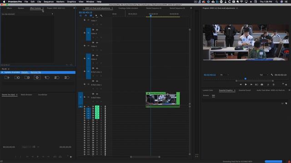Click Remind Me link in update bar
Screen dimensions: 291x163
[x=35, y=72]
